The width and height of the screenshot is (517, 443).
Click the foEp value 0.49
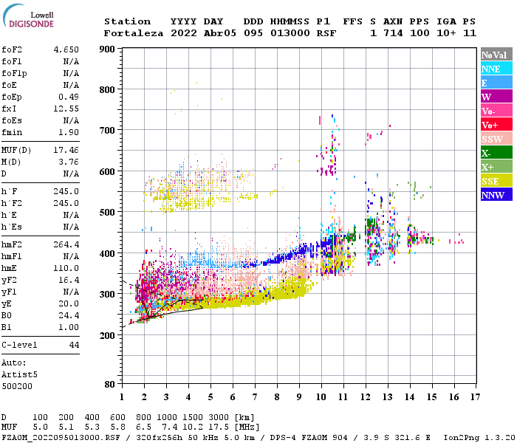(x=69, y=97)
